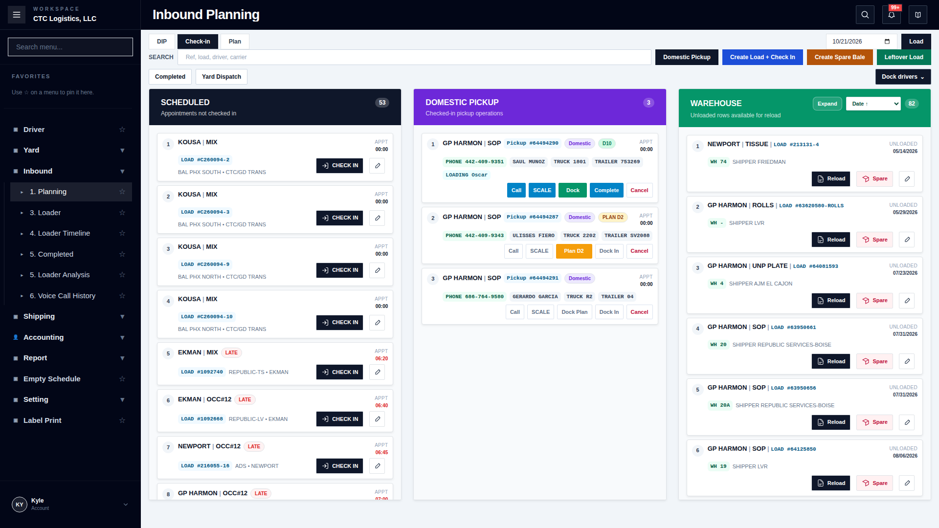
Task: Star the 6. Voice Call History item
Action: tap(122, 296)
